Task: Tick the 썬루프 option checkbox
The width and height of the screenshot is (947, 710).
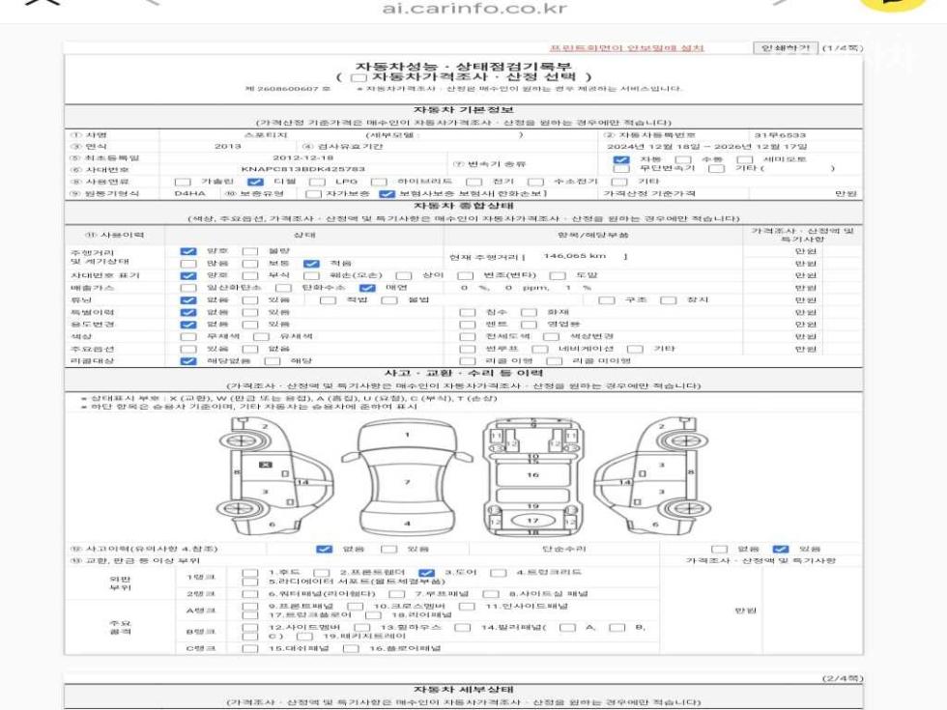Action: 467,349
